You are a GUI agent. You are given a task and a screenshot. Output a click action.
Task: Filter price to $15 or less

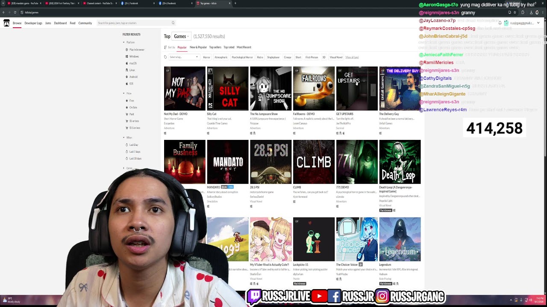click(x=133, y=128)
